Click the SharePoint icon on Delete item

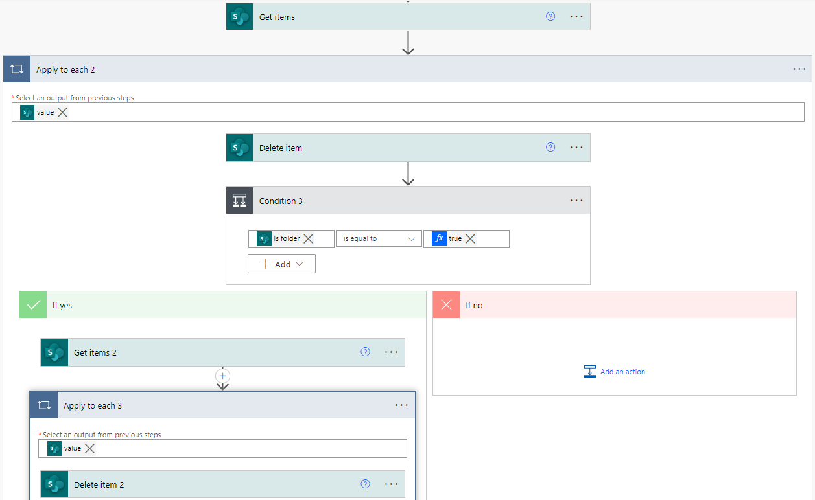click(240, 148)
